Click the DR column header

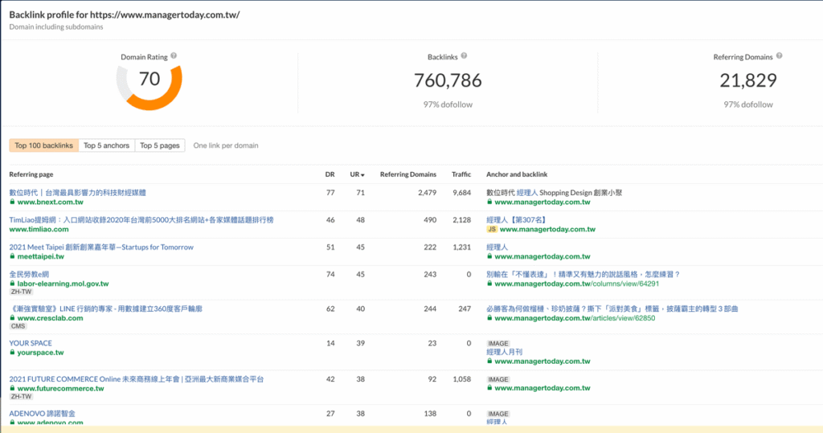coord(330,174)
